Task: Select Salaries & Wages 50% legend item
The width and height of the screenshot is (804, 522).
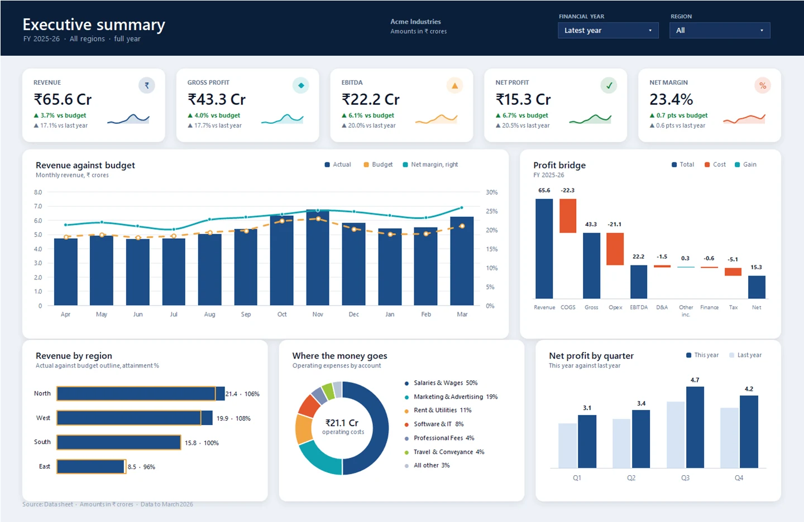Action: tap(441, 383)
